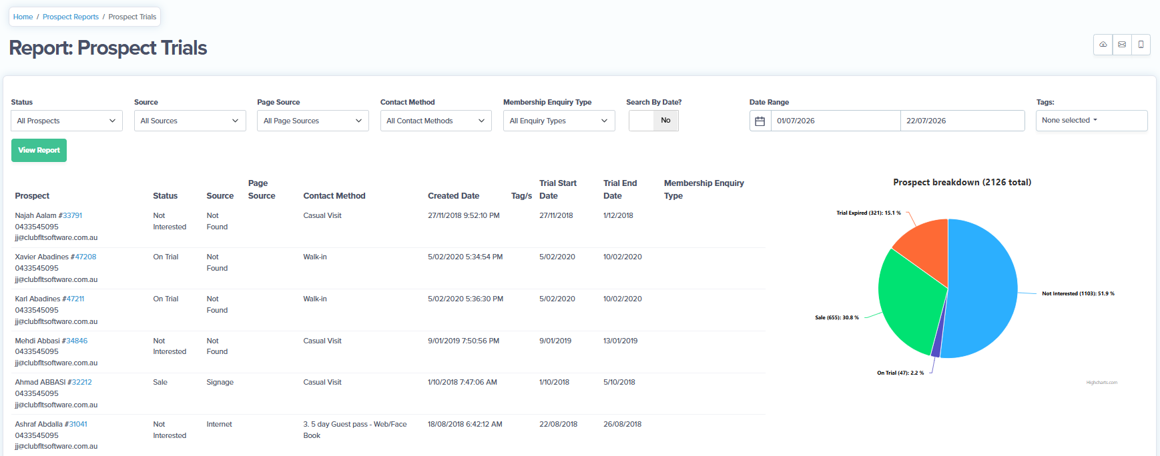Screen dimensions: 1160x456
Task: Toggle the Search By Date switch
Action: pyautogui.click(x=653, y=121)
